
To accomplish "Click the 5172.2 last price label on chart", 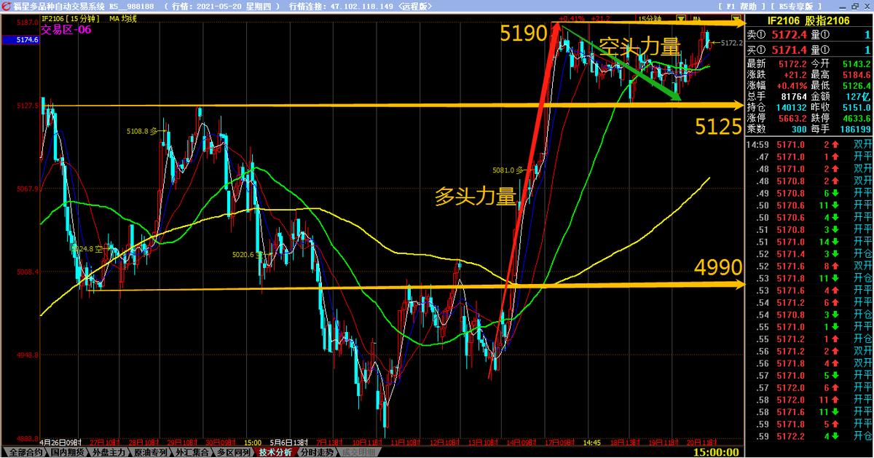I will [731, 43].
